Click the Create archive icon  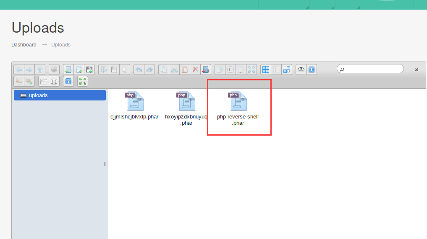[29, 81]
